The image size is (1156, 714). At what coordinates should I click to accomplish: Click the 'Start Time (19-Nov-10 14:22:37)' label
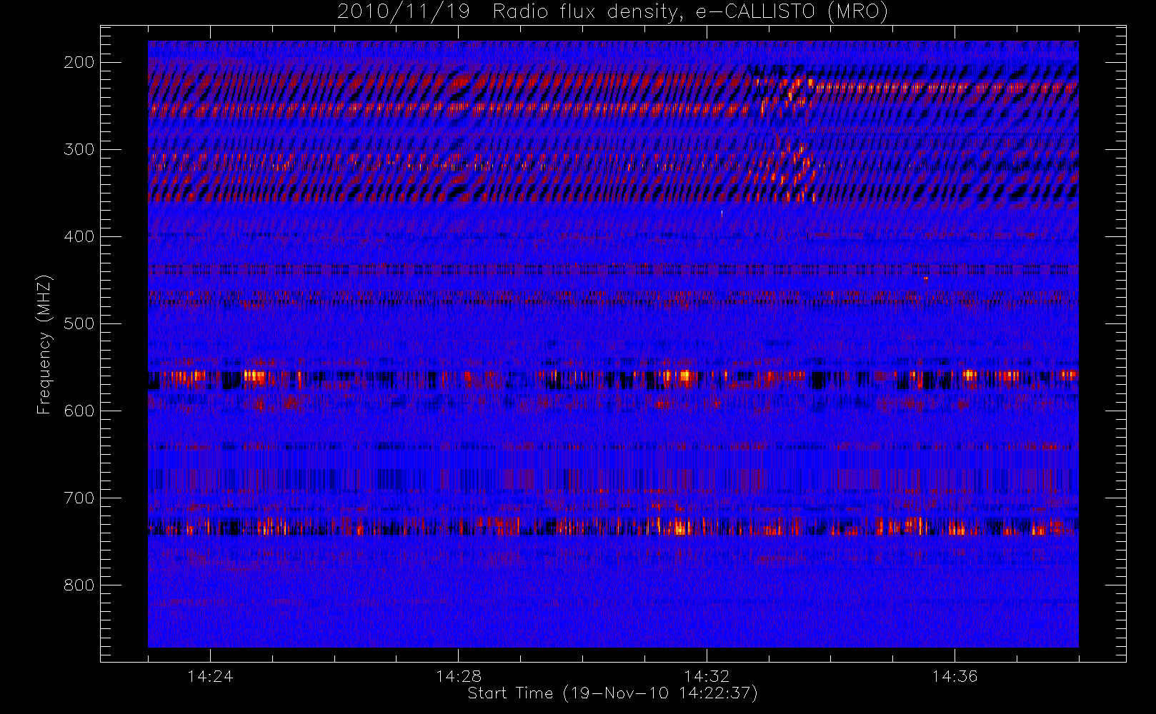pyautogui.click(x=612, y=693)
